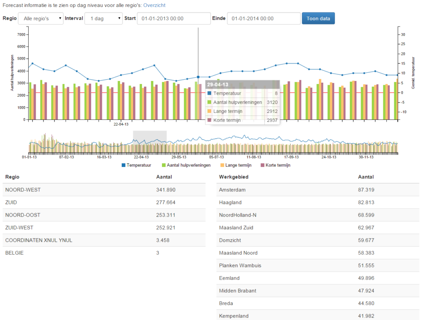Click Kempenland in the Werkgebied table
The width and height of the screenshot is (424, 320).
tap(234, 316)
